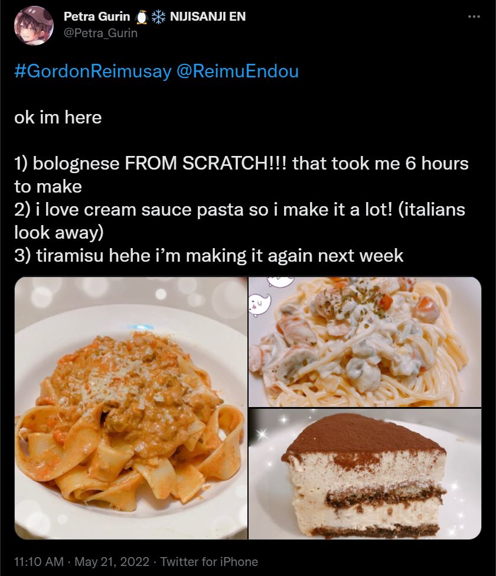Click the "bolognese FROM SCRATCH!!!" line
This screenshot has height=576, width=496.
point(241,164)
